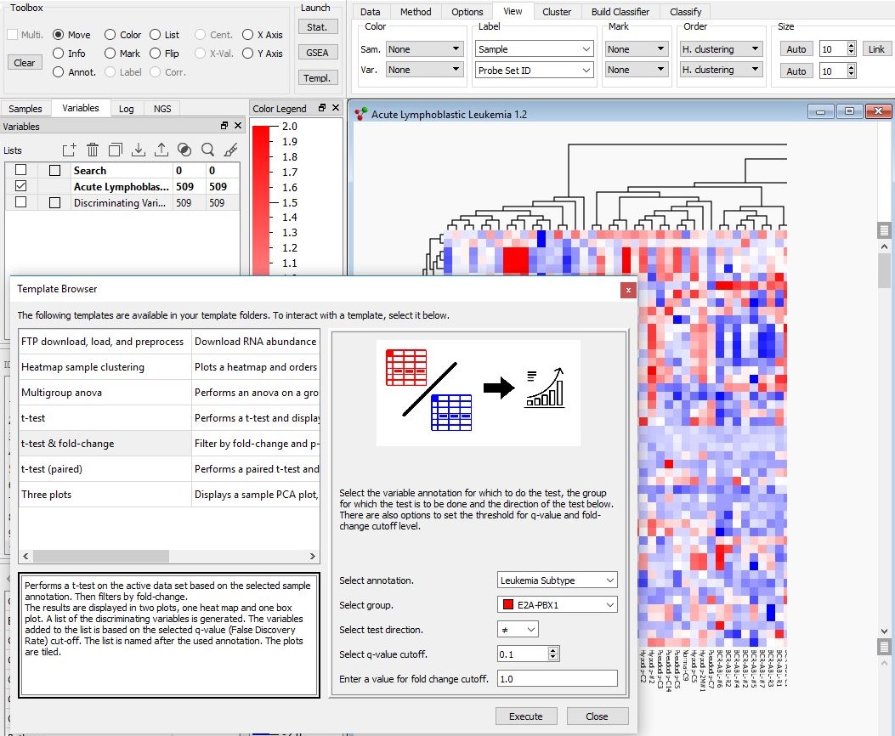Click the create new list icon
Screen dimensions: 895x736
pos(69,150)
